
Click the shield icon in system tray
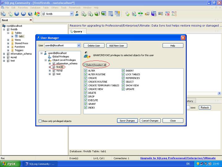tap(198, 164)
